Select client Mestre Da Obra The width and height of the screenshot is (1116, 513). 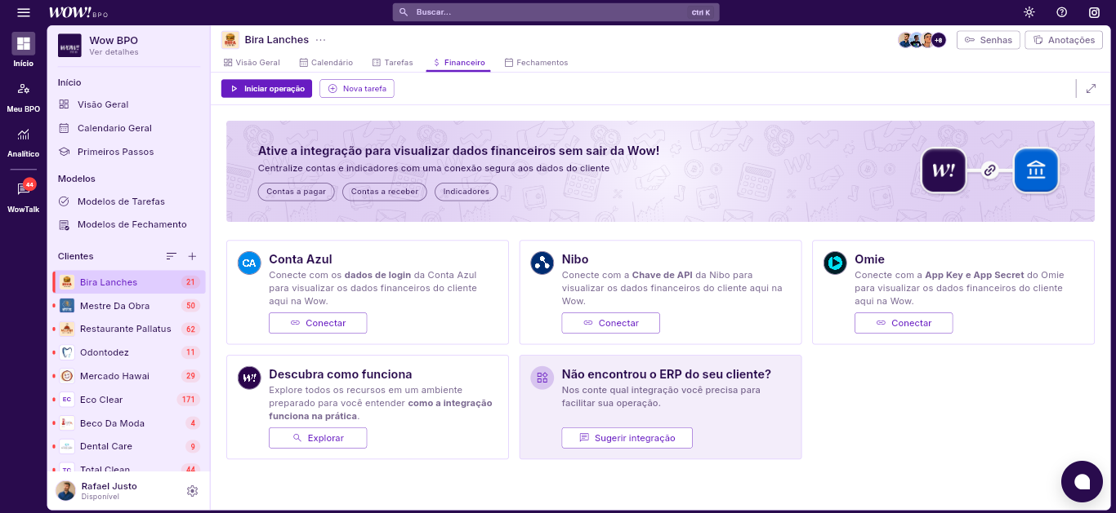129,306
